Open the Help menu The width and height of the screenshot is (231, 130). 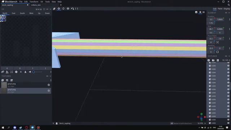(x=60, y=2)
